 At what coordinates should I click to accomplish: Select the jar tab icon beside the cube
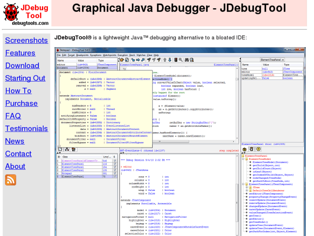click(x=251, y=149)
